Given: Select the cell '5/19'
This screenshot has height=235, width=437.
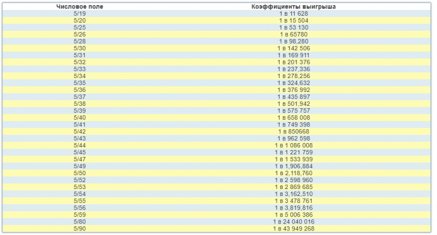Looking at the screenshot, I should click(80, 13).
